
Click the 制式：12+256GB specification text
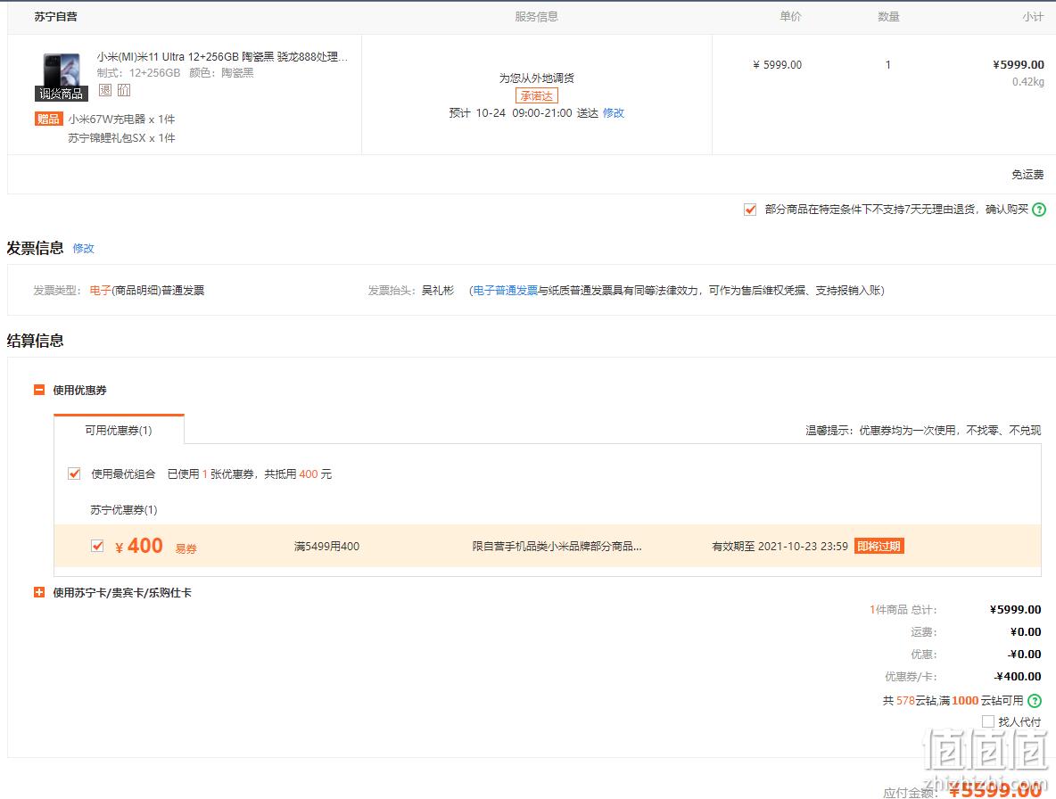tap(139, 73)
